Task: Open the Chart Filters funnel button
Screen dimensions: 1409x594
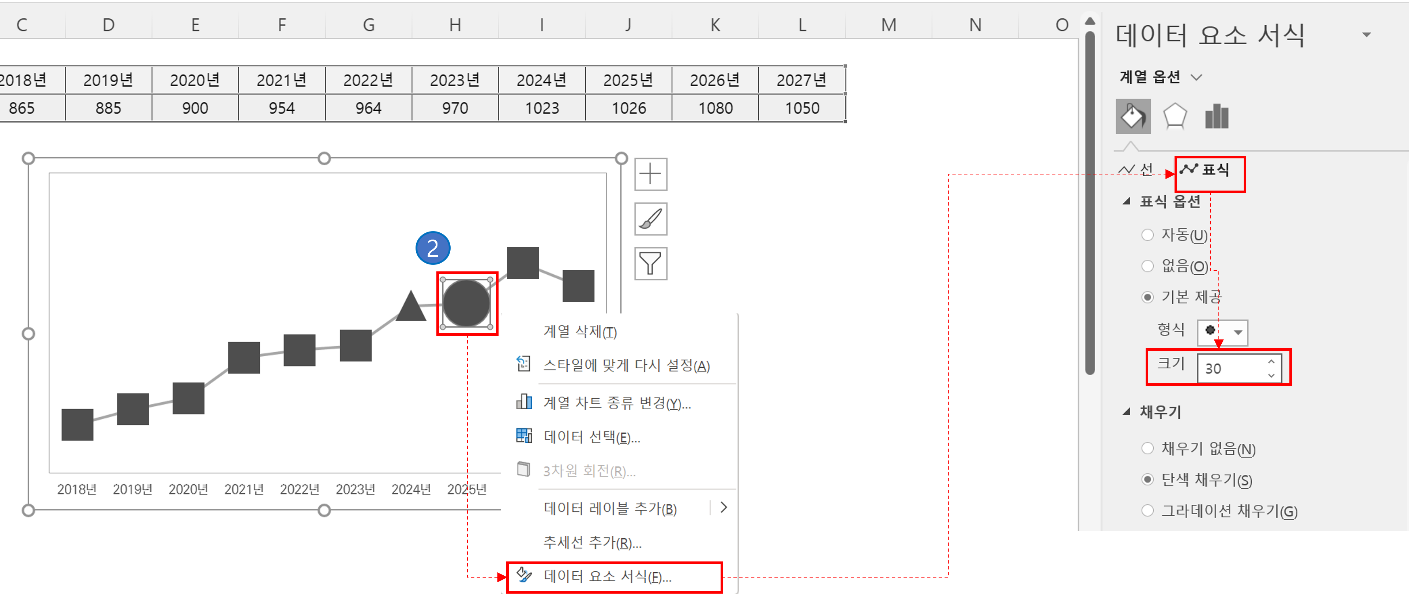Action: pyautogui.click(x=650, y=264)
